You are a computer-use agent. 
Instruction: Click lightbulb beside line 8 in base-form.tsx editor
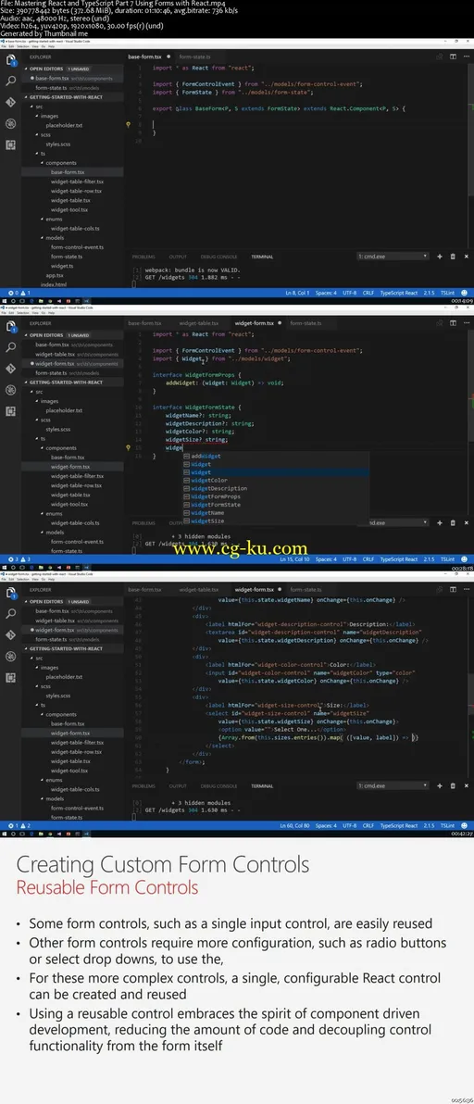pos(128,123)
